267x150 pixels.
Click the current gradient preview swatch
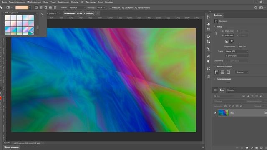(22, 7)
